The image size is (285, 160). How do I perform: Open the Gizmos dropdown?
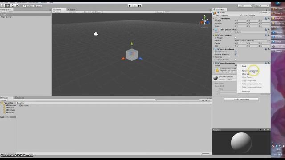[159, 12]
